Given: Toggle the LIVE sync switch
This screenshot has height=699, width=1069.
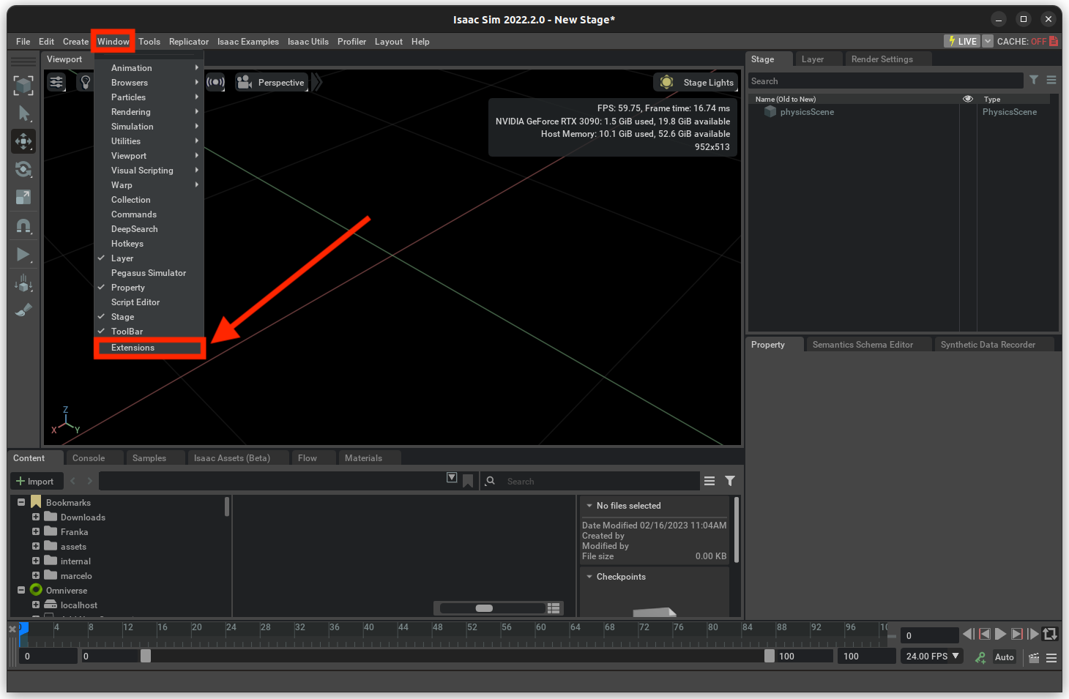Looking at the screenshot, I should point(961,41).
